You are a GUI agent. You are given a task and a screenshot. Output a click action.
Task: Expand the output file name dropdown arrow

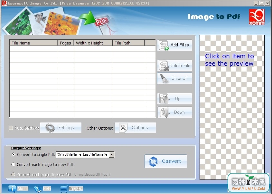(112, 154)
